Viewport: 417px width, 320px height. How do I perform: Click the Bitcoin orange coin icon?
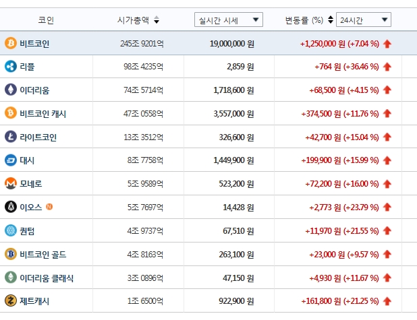(11, 43)
